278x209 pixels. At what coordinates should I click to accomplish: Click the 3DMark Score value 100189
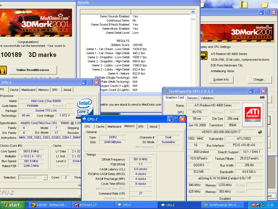tap(137, 45)
